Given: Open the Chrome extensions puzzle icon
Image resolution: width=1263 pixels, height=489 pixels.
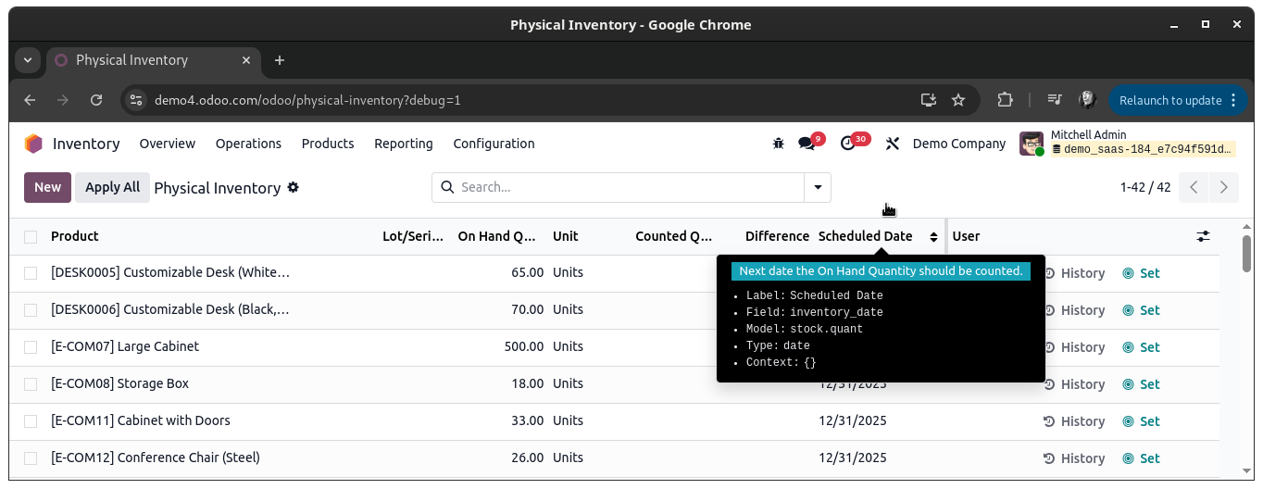Looking at the screenshot, I should [1005, 100].
